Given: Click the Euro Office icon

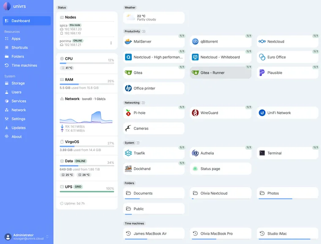Looking at the screenshot, I should tap(262, 57).
